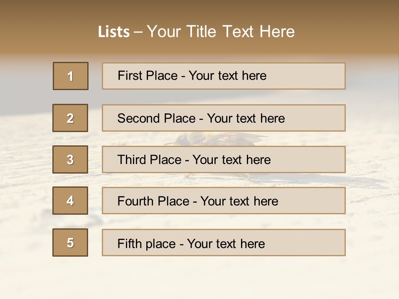399x299 pixels.
Task: Click the number 3 square
Action: point(70,159)
